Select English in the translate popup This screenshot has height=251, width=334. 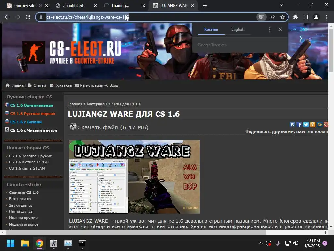pyautogui.click(x=238, y=29)
